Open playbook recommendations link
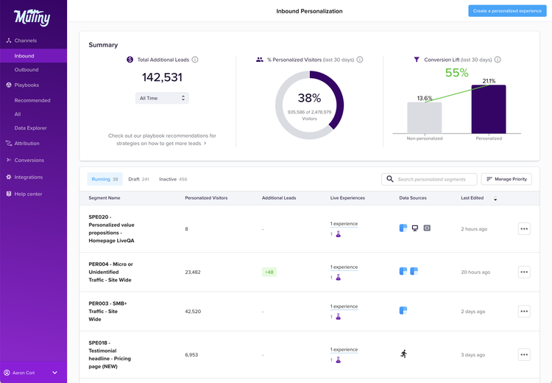The width and height of the screenshot is (552, 383). click(162, 139)
